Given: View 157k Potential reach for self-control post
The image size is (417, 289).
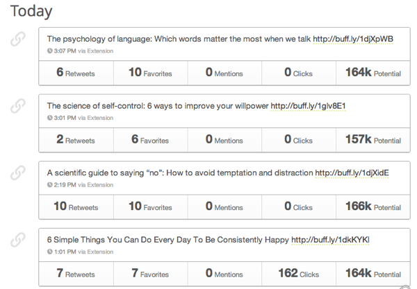Looking at the screenshot, I should coord(373,139).
